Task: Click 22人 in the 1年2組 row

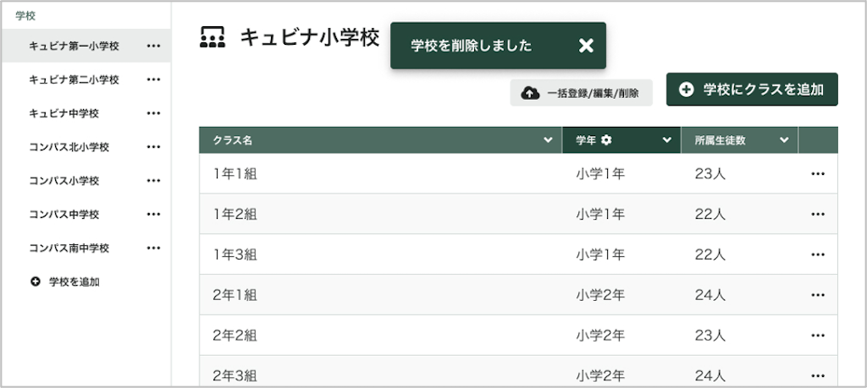Action: 710,214
